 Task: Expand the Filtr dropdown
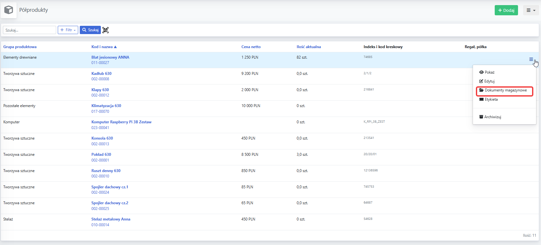(x=68, y=30)
